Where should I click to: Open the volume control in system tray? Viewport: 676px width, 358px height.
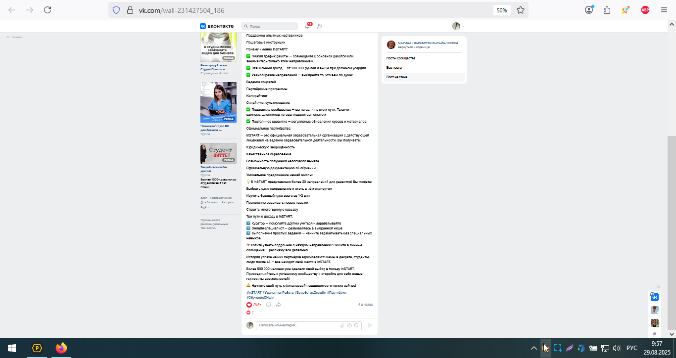pos(617,348)
